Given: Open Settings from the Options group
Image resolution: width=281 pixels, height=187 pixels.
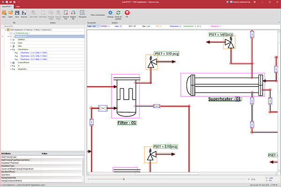Looking at the screenshot, I should [110, 14].
